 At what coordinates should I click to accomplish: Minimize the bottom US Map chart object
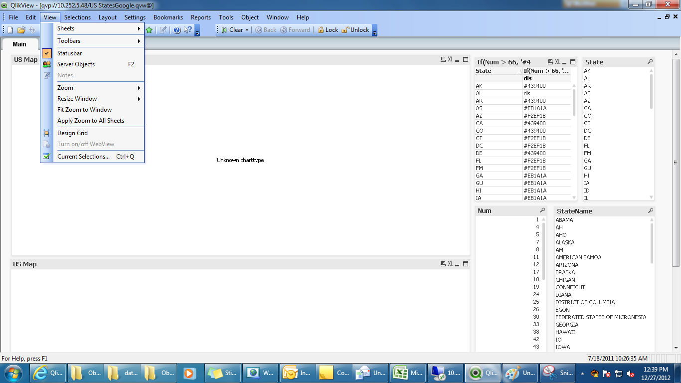click(x=457, y=264)
